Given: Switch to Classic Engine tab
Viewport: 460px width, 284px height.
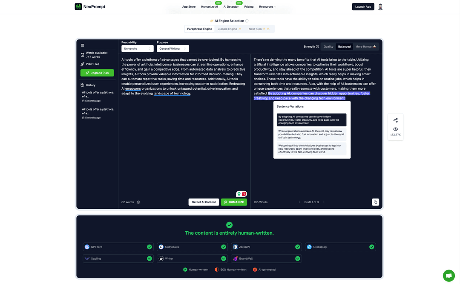Looking at the screenshot, I should (229, 29).
